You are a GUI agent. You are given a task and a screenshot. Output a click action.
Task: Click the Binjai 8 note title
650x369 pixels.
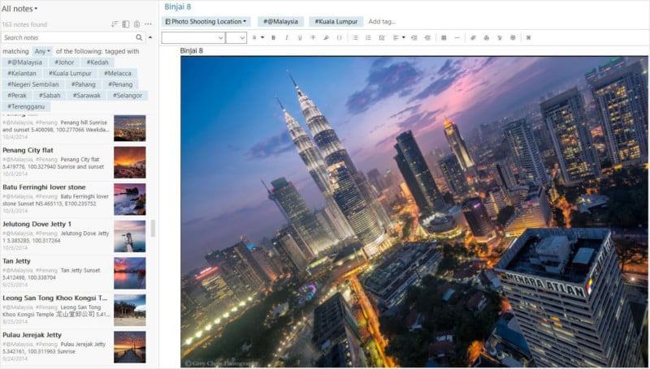coord(177,6)
